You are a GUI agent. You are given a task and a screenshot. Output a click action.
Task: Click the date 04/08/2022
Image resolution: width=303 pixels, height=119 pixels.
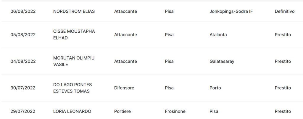click(x=23, y=61)
